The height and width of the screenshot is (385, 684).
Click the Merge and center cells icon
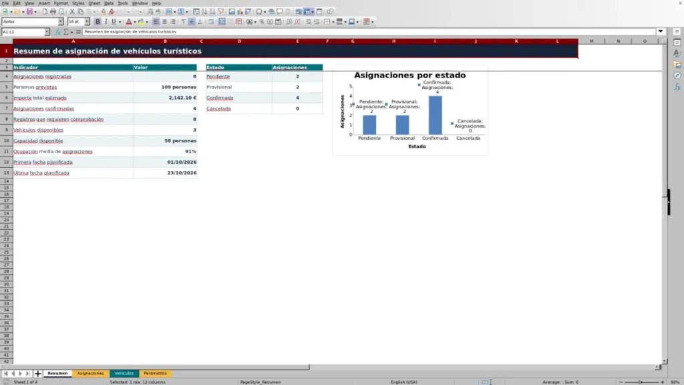click(x=222, y=21)
